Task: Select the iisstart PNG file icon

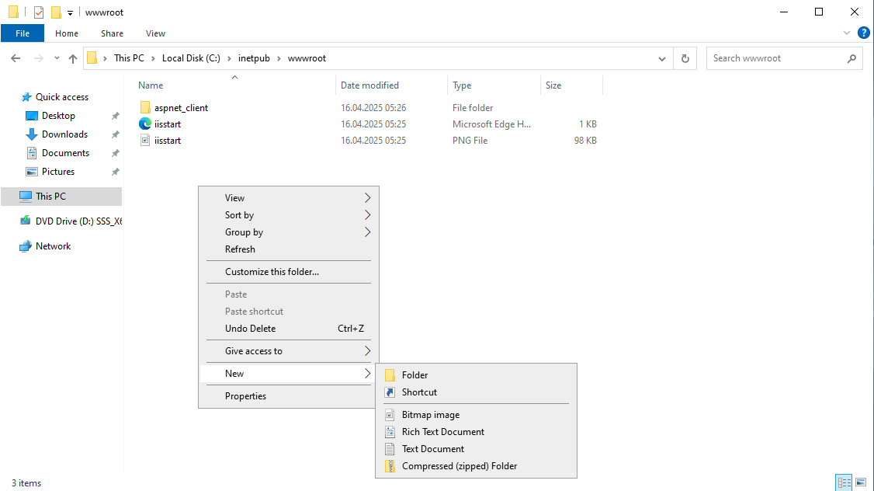Action: coord(145,141)
